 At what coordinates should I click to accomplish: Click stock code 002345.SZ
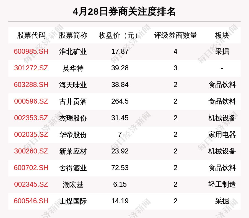pos(31,184)
